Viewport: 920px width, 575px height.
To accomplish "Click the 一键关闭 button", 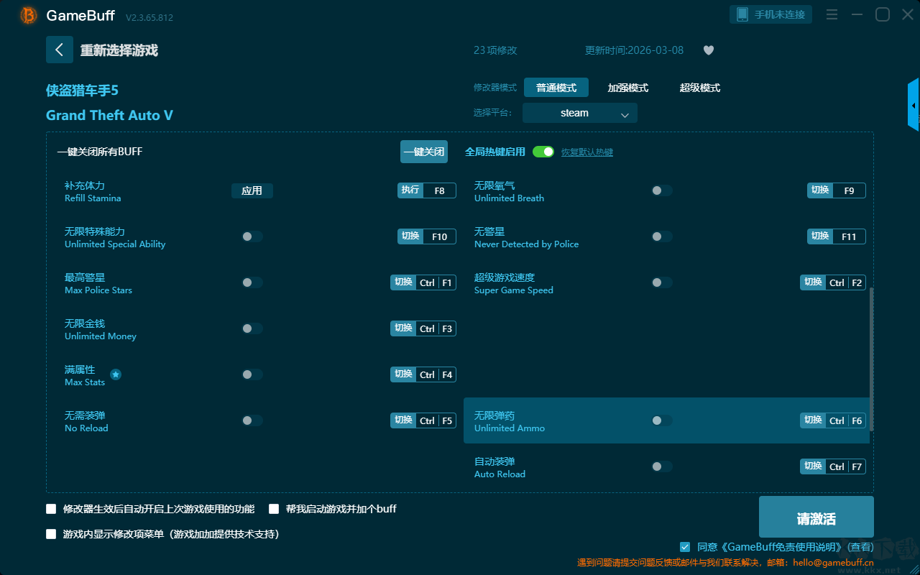I will (424, 152).
